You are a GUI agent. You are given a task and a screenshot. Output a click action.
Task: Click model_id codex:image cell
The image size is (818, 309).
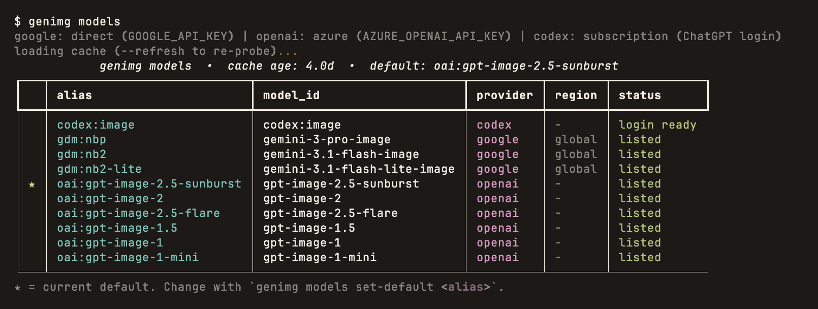pos(302,125)
